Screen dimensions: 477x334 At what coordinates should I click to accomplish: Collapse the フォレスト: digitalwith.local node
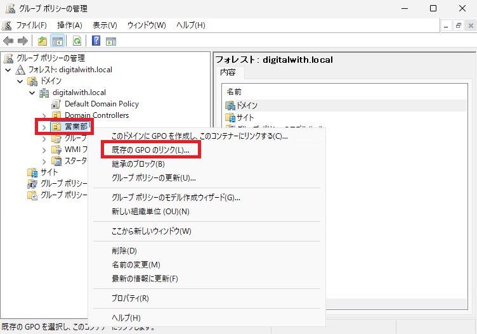8,70
